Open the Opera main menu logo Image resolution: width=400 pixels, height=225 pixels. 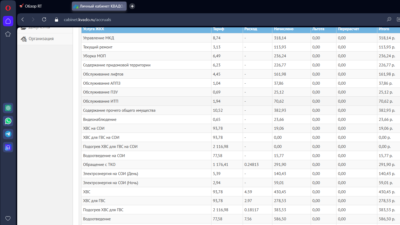tap(8, 8)
